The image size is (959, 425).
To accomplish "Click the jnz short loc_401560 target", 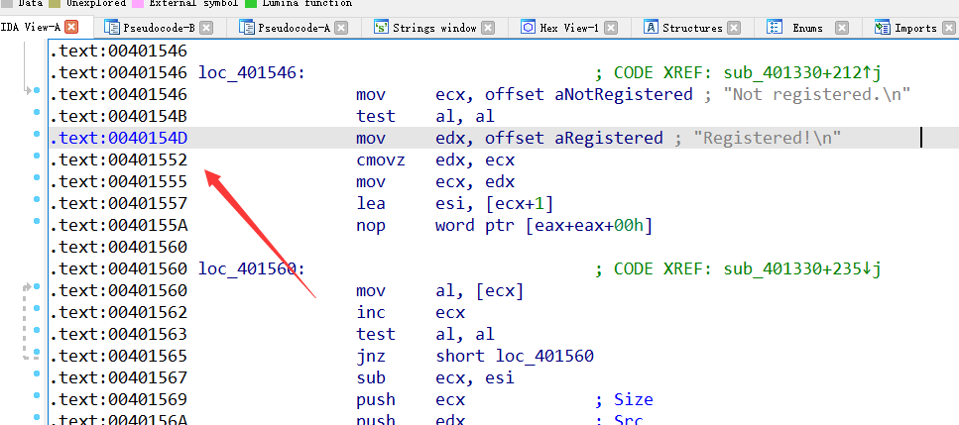I will [x=544, y=356].
